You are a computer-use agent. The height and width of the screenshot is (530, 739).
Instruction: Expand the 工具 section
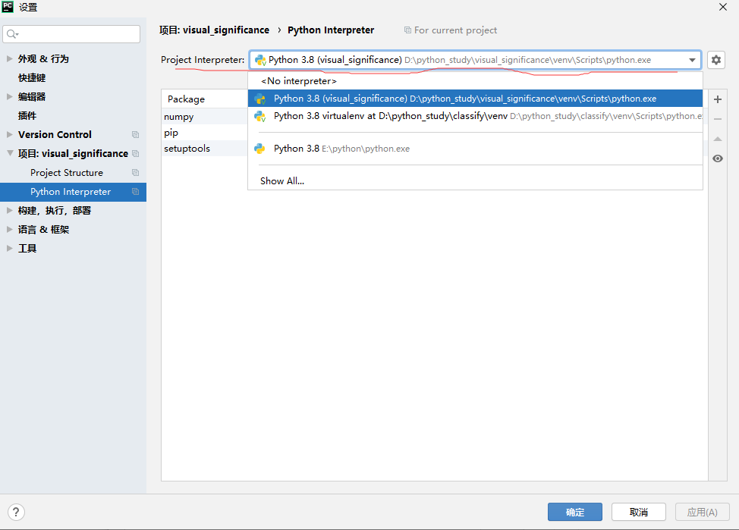(9, 248)
